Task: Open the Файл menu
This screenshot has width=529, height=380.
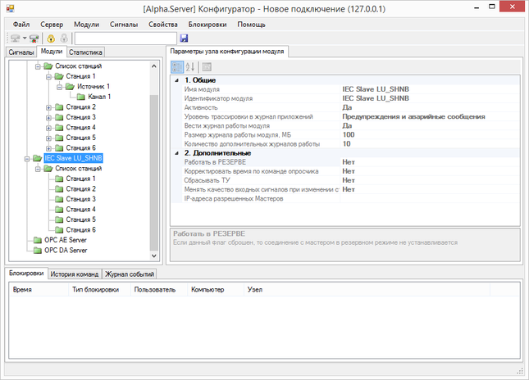Action: (21, 25)
